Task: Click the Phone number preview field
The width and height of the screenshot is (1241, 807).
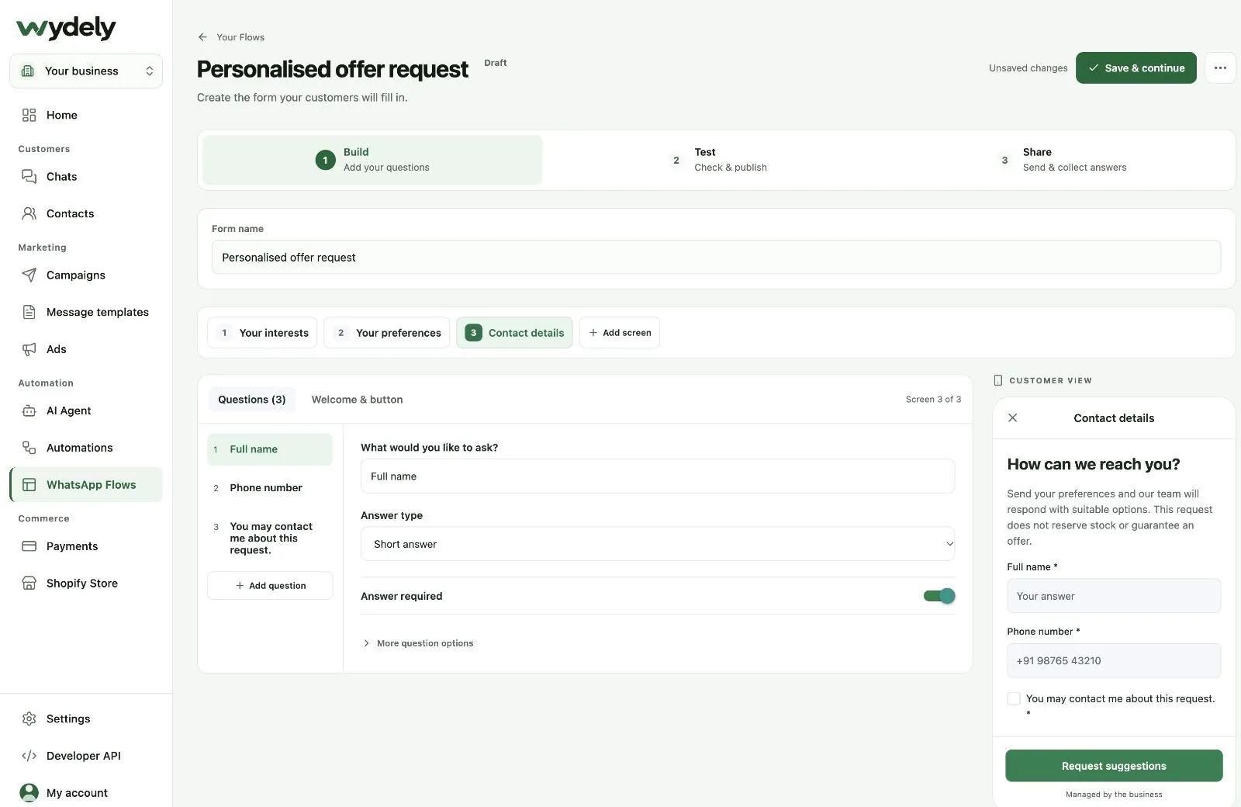Action: [x=1114, y=660]
